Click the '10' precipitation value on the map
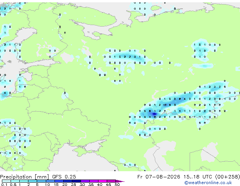This screenshot has height=186, width=240. [x=165, y=105]
